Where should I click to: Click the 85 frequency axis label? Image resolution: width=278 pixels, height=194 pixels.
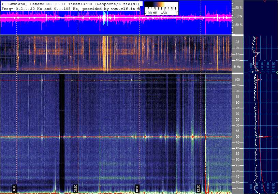pyautogui.click(x=237, y=97)
